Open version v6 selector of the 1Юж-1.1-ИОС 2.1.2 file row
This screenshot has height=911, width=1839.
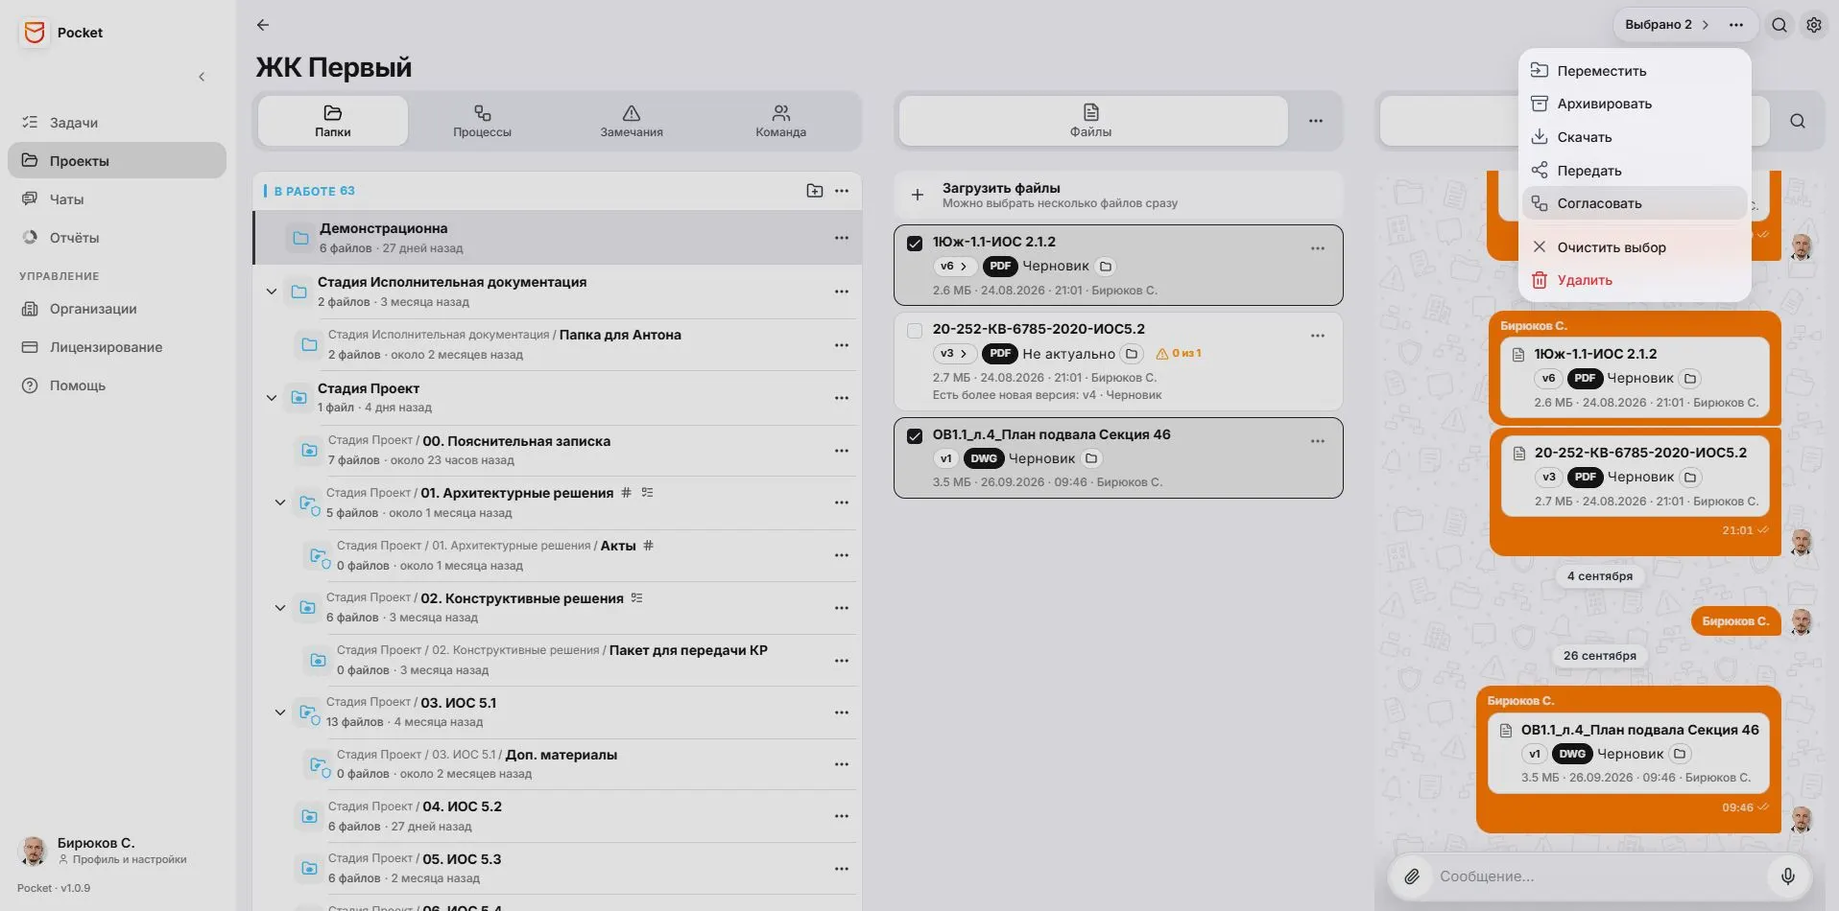[954, 267]
